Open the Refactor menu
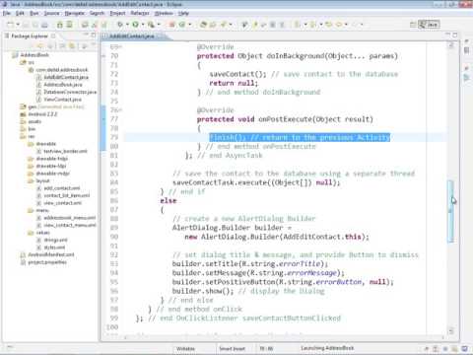Screen dimensions: 473x355 (140, 13)
